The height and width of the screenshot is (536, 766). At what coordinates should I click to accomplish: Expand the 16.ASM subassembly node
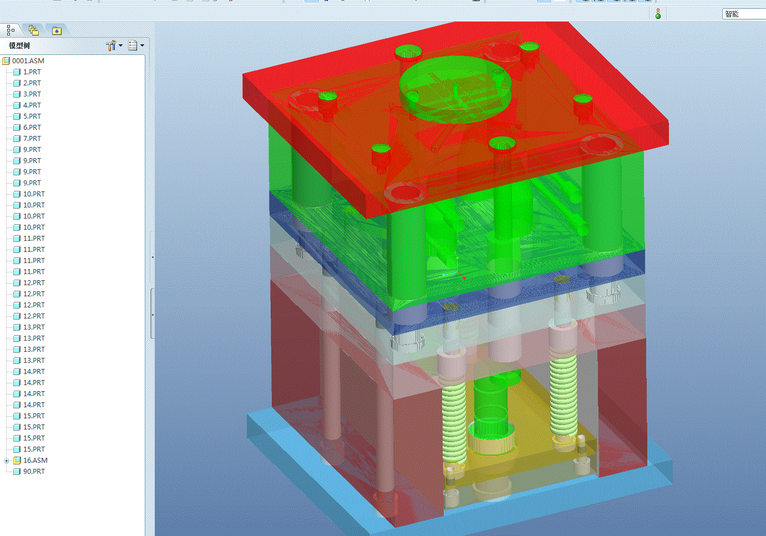coord(6,461)
